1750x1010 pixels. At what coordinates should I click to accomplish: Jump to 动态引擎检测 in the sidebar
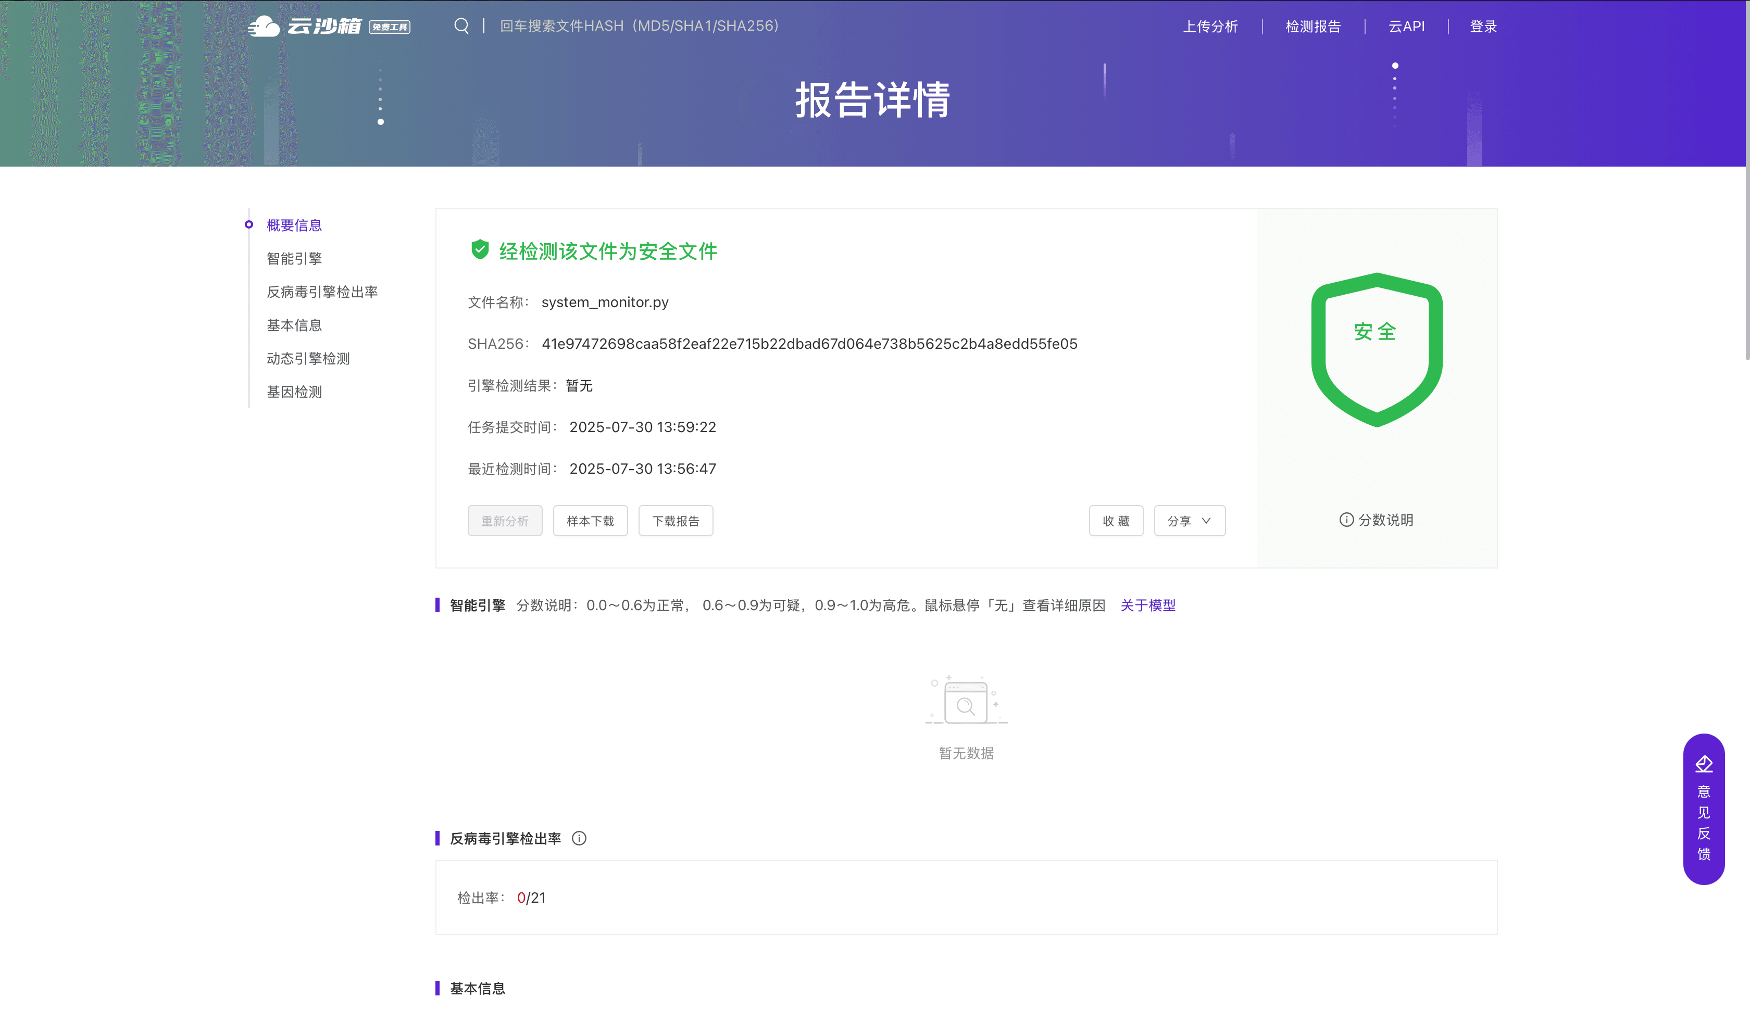(308, 359)
